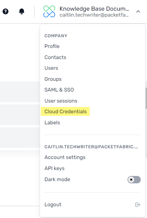Screen dimensions: 147x218
Task: Toggle the Dark mode switch
Action: coord(134,180)
